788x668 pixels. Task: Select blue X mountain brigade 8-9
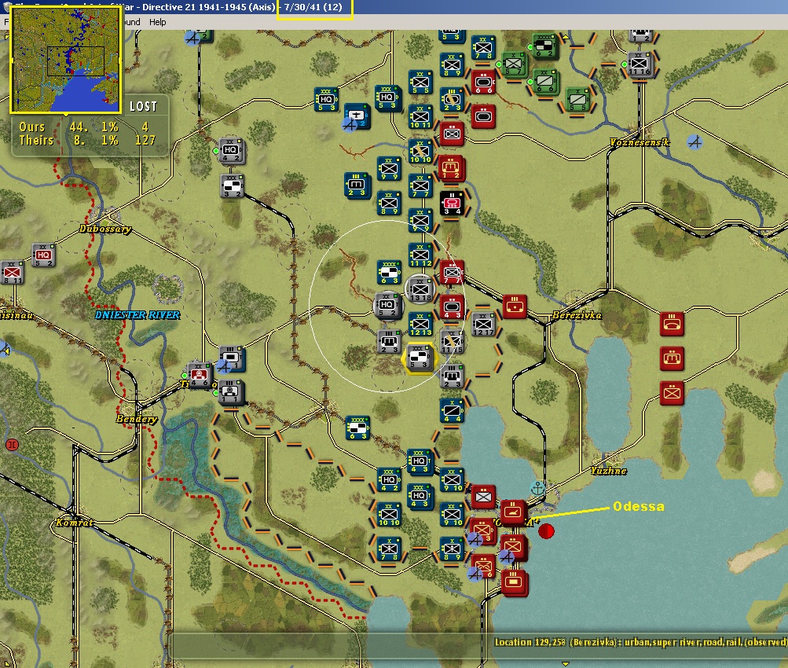tap(452, 549)
